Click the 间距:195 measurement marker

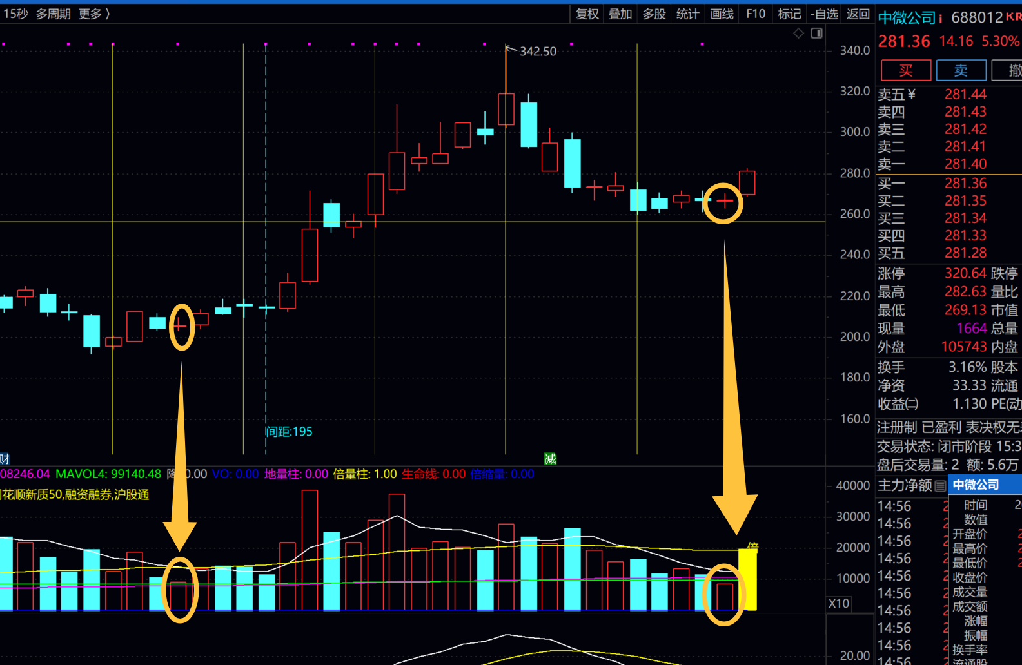tap(289, 431)
